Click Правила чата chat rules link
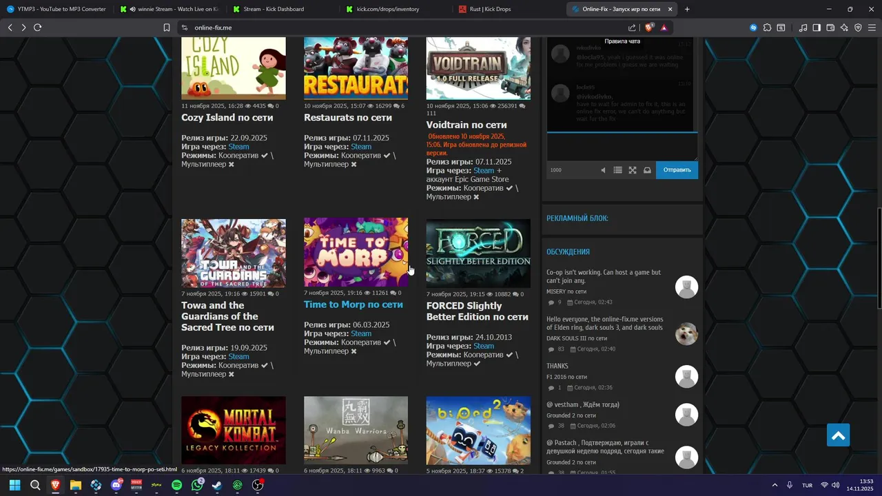Screen dimensions: 882x496 pyautogui.click(x=622, y=41)
